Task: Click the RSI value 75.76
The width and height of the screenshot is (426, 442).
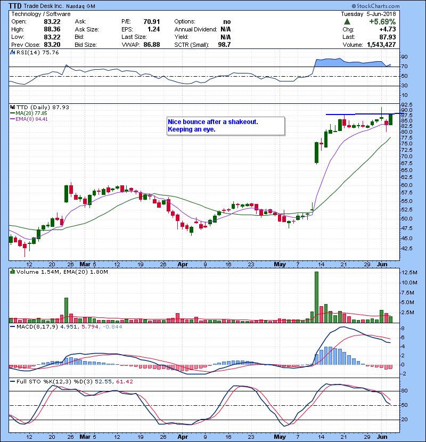Action: (50, 52)
